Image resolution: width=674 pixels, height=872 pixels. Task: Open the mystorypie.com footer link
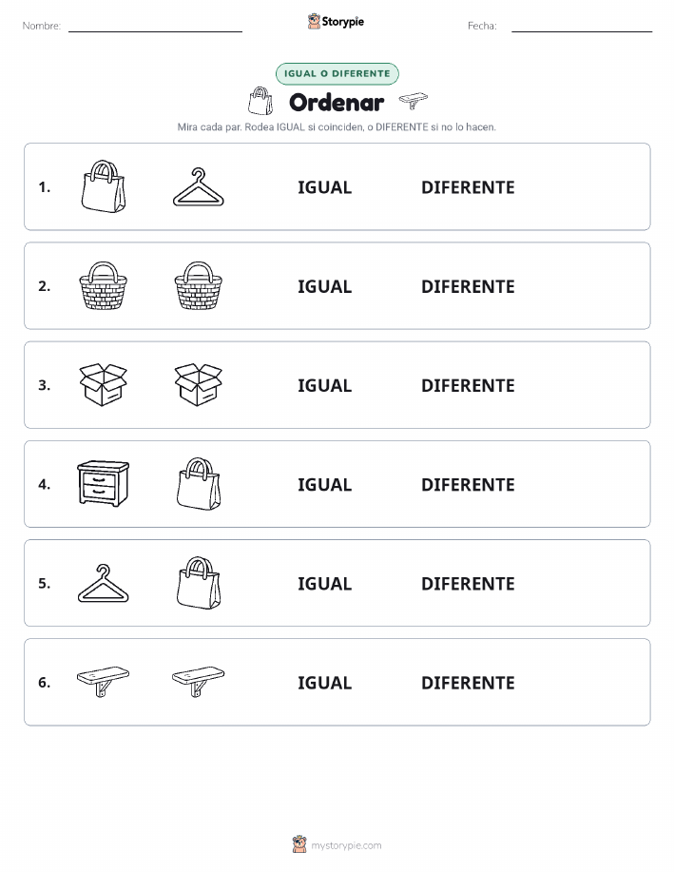[346, 845]
